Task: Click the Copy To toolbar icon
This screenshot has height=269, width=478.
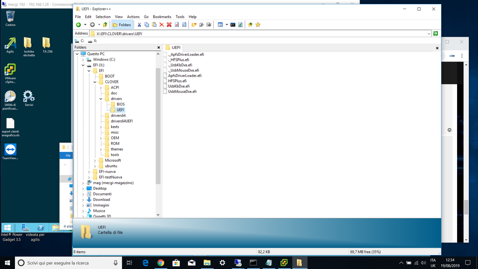Action: (x=202, y=25)
